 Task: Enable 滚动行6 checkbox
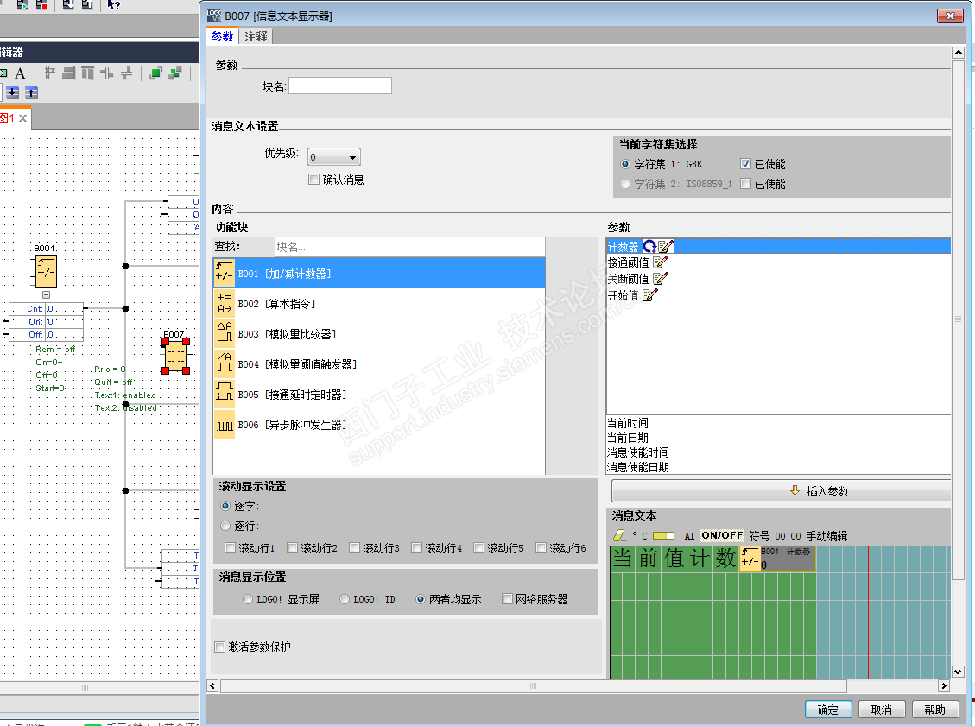(x=541, y=547)
